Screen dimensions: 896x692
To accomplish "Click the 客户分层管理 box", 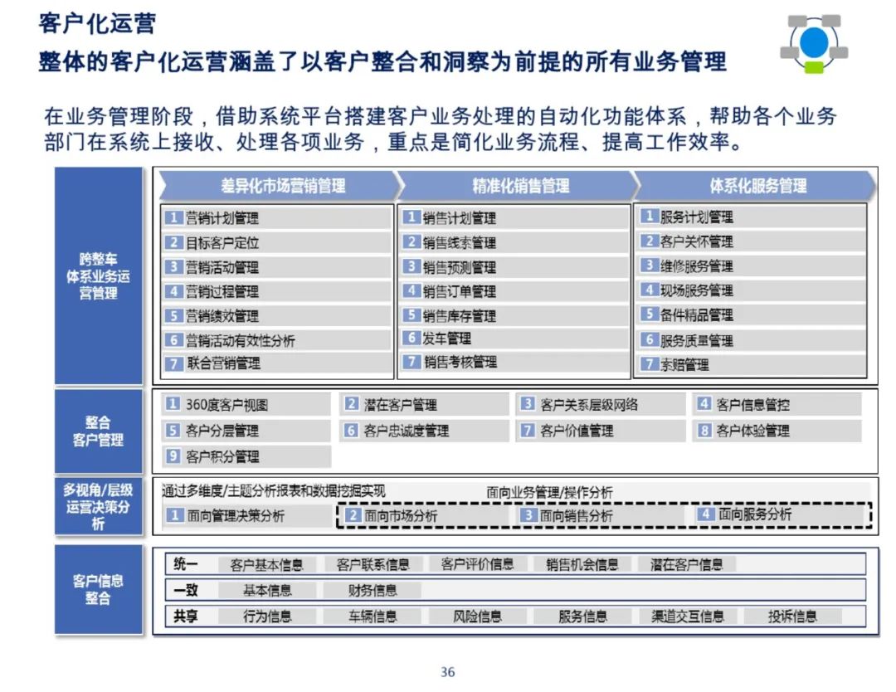I will click(246, 431).
